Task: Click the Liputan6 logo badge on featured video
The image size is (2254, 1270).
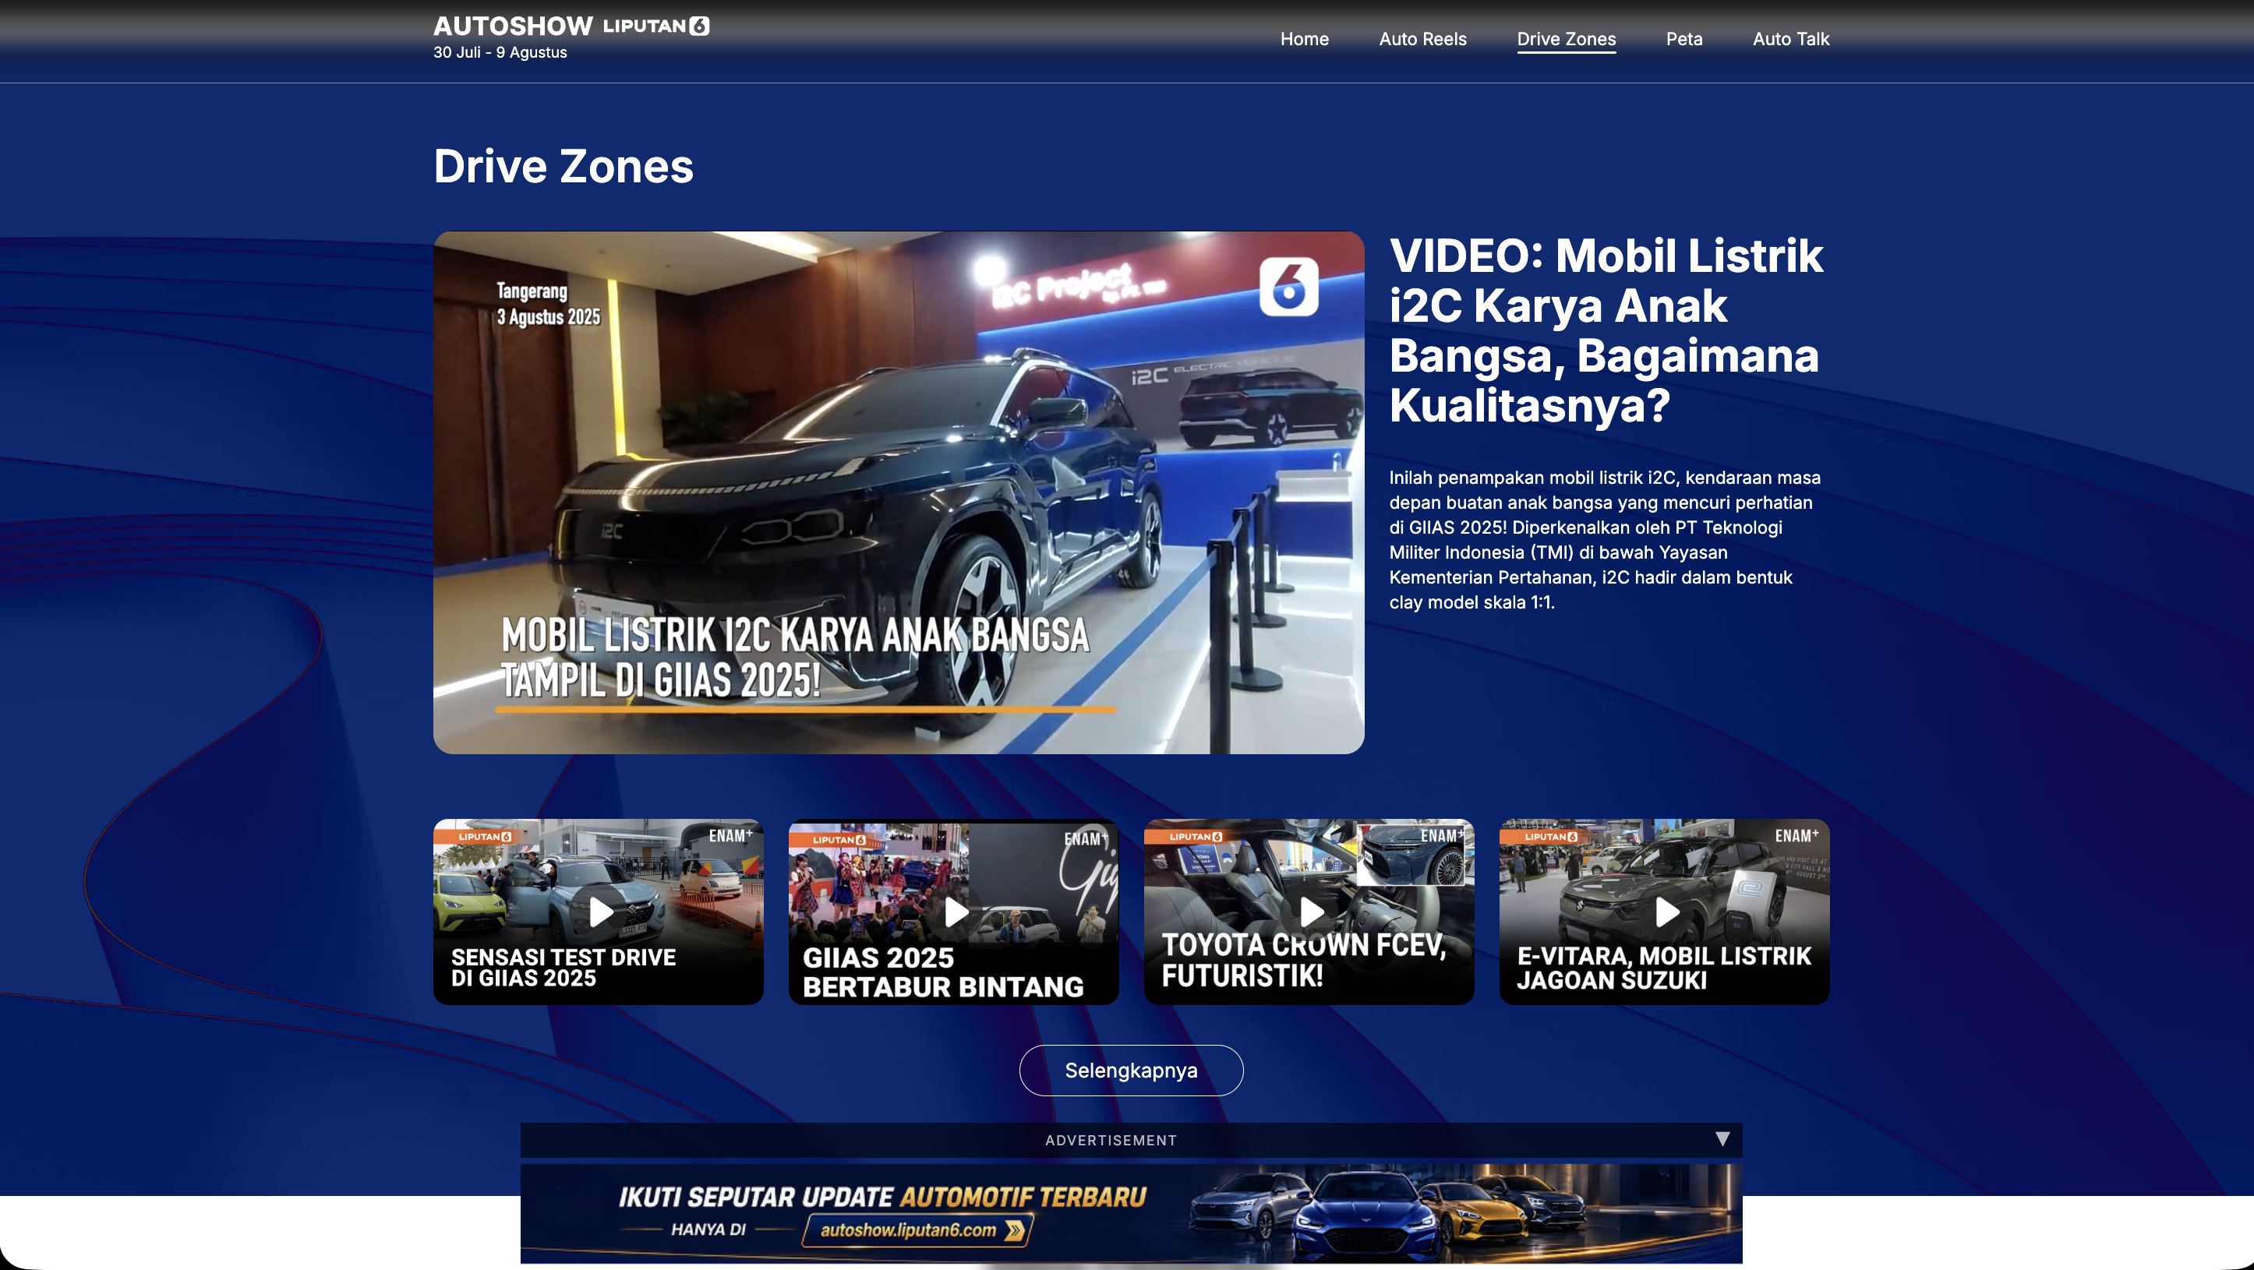Action: point(1289,287)
